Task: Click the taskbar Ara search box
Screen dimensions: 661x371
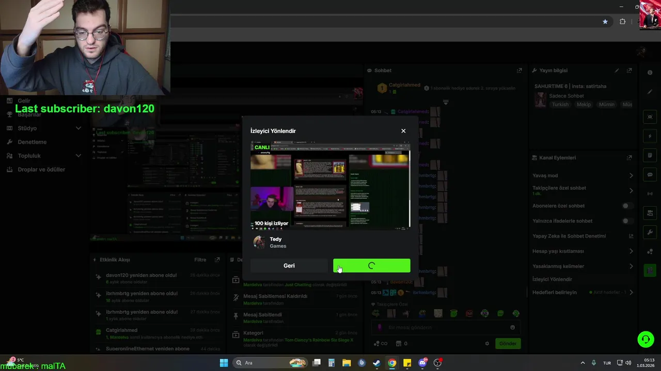Action: 271,363
